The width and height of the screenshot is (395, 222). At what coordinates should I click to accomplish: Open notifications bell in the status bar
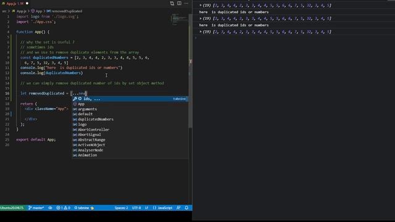pos(186,208)
